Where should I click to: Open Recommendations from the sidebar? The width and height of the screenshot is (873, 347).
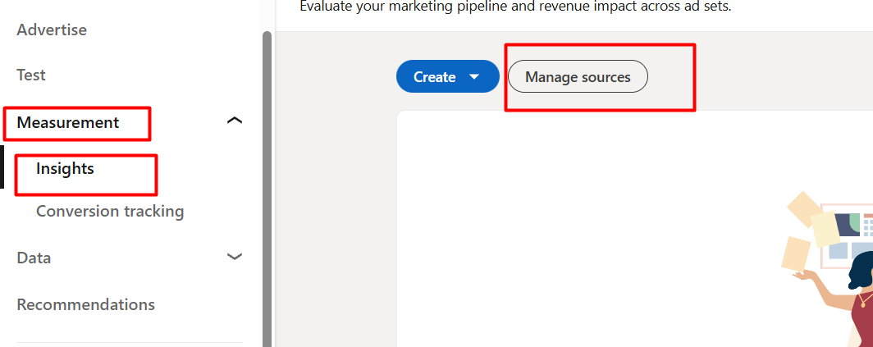tap(85, 305)
